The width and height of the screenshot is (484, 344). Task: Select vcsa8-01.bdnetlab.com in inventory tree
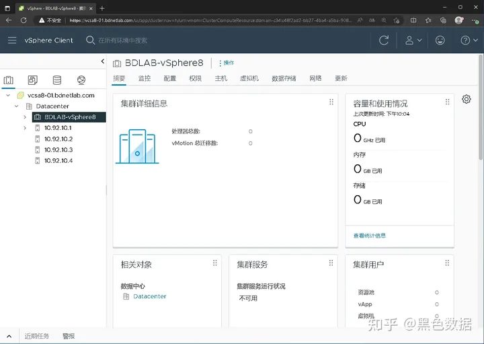61,95
